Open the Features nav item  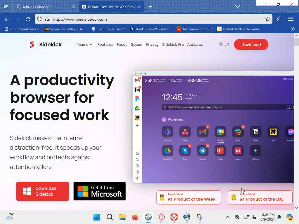105,44
